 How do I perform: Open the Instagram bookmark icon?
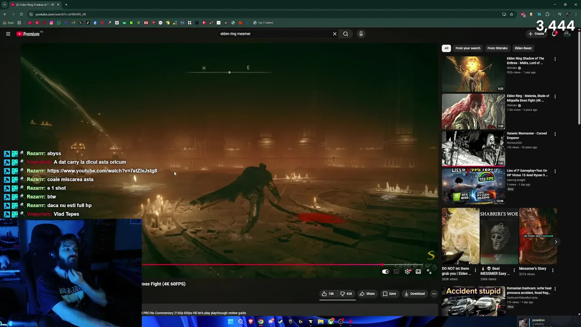coord(51,23)
